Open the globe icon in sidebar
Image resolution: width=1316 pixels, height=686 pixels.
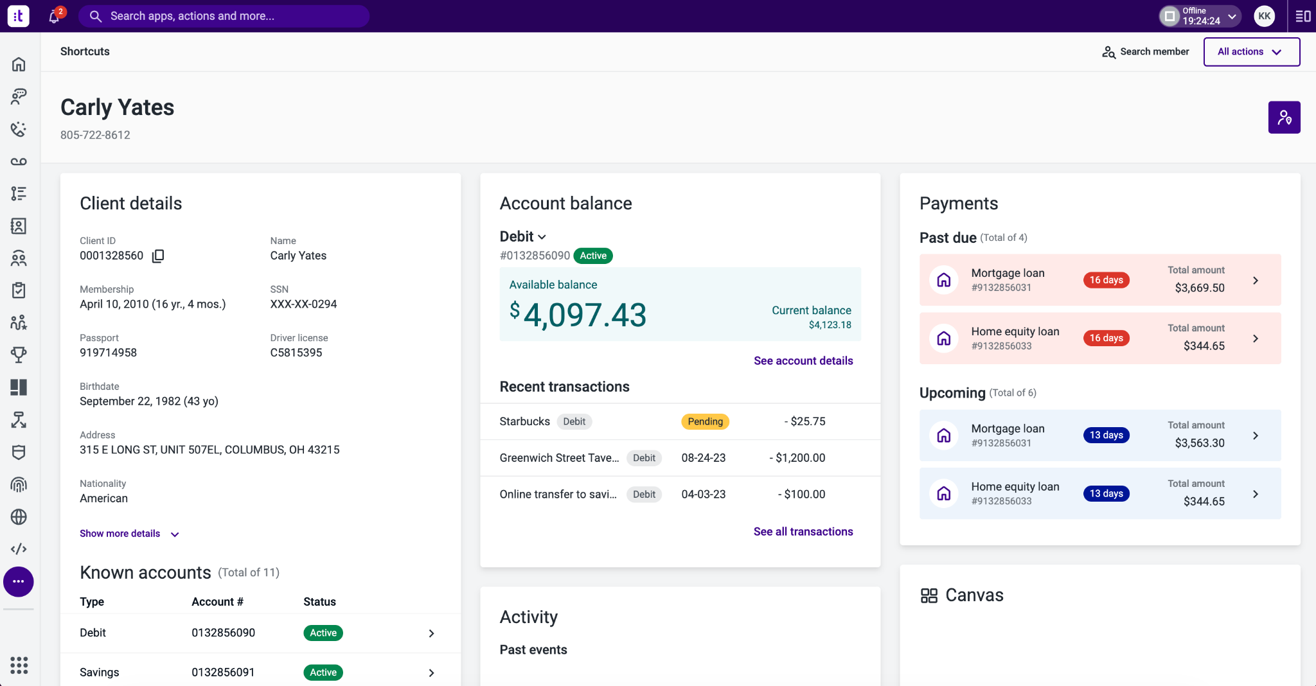point(19,517)
